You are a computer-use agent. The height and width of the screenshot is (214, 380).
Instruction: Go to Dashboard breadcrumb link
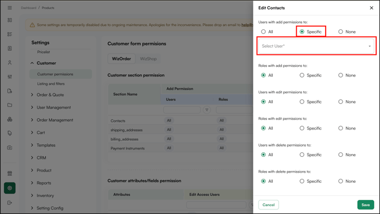pos(28,8)
